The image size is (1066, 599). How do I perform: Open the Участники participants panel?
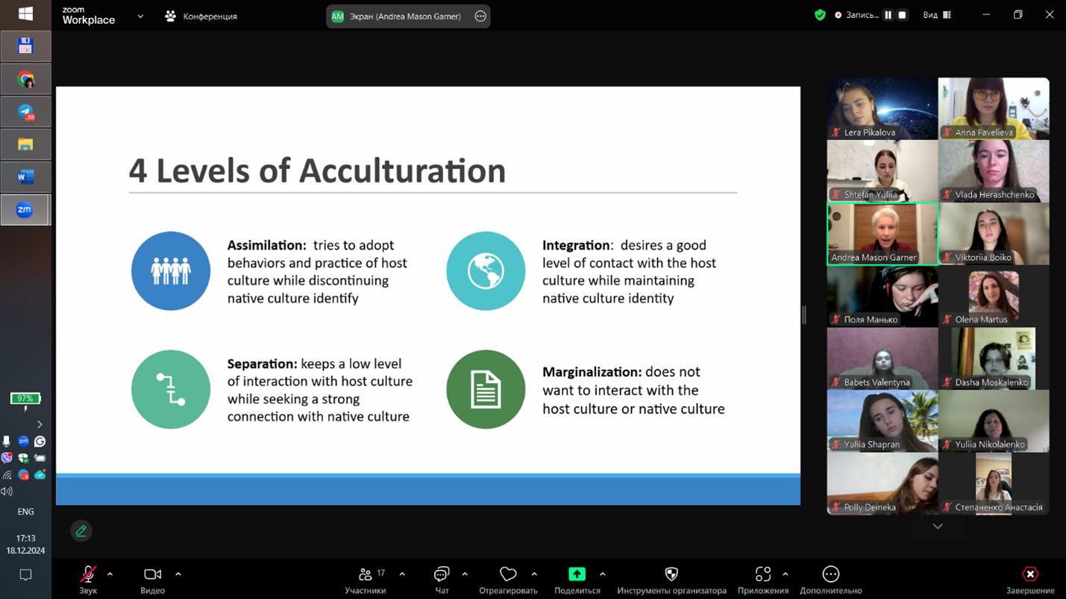click(x=366, y=580)
